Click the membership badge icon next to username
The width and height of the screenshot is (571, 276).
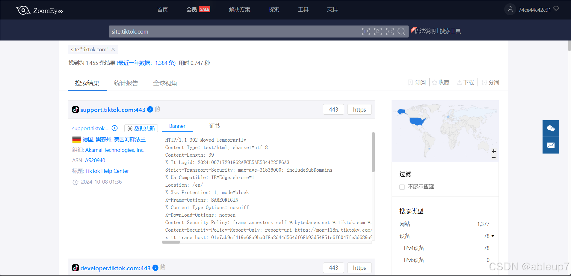click(x=556, y=9)
